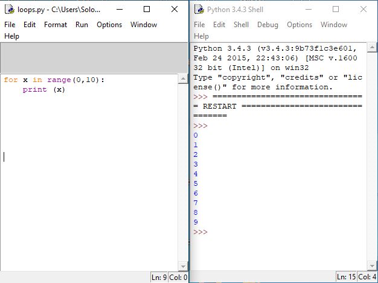The width and height of the screenshot is (378, 283).
Task: Click the last >>> prompt in shell
Action: [x=200, y=232]
